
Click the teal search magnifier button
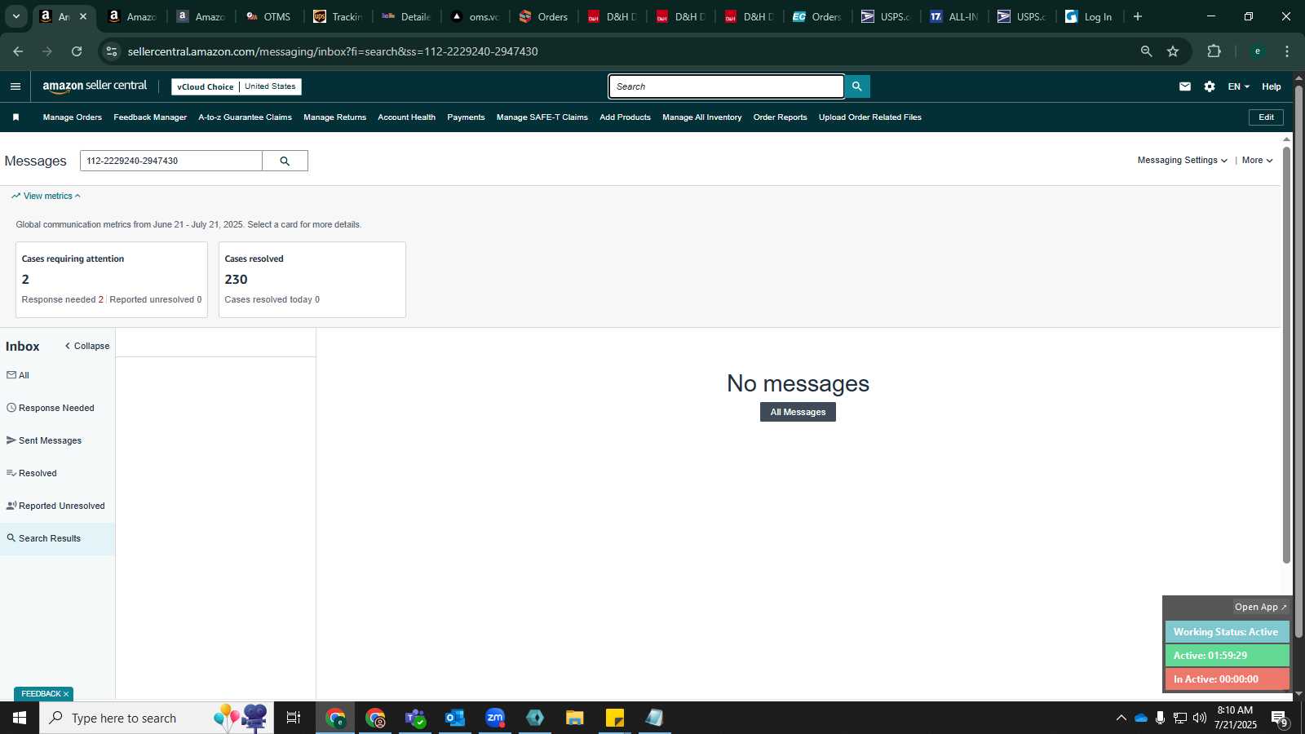pyautogui.click(x=857, y=86)
